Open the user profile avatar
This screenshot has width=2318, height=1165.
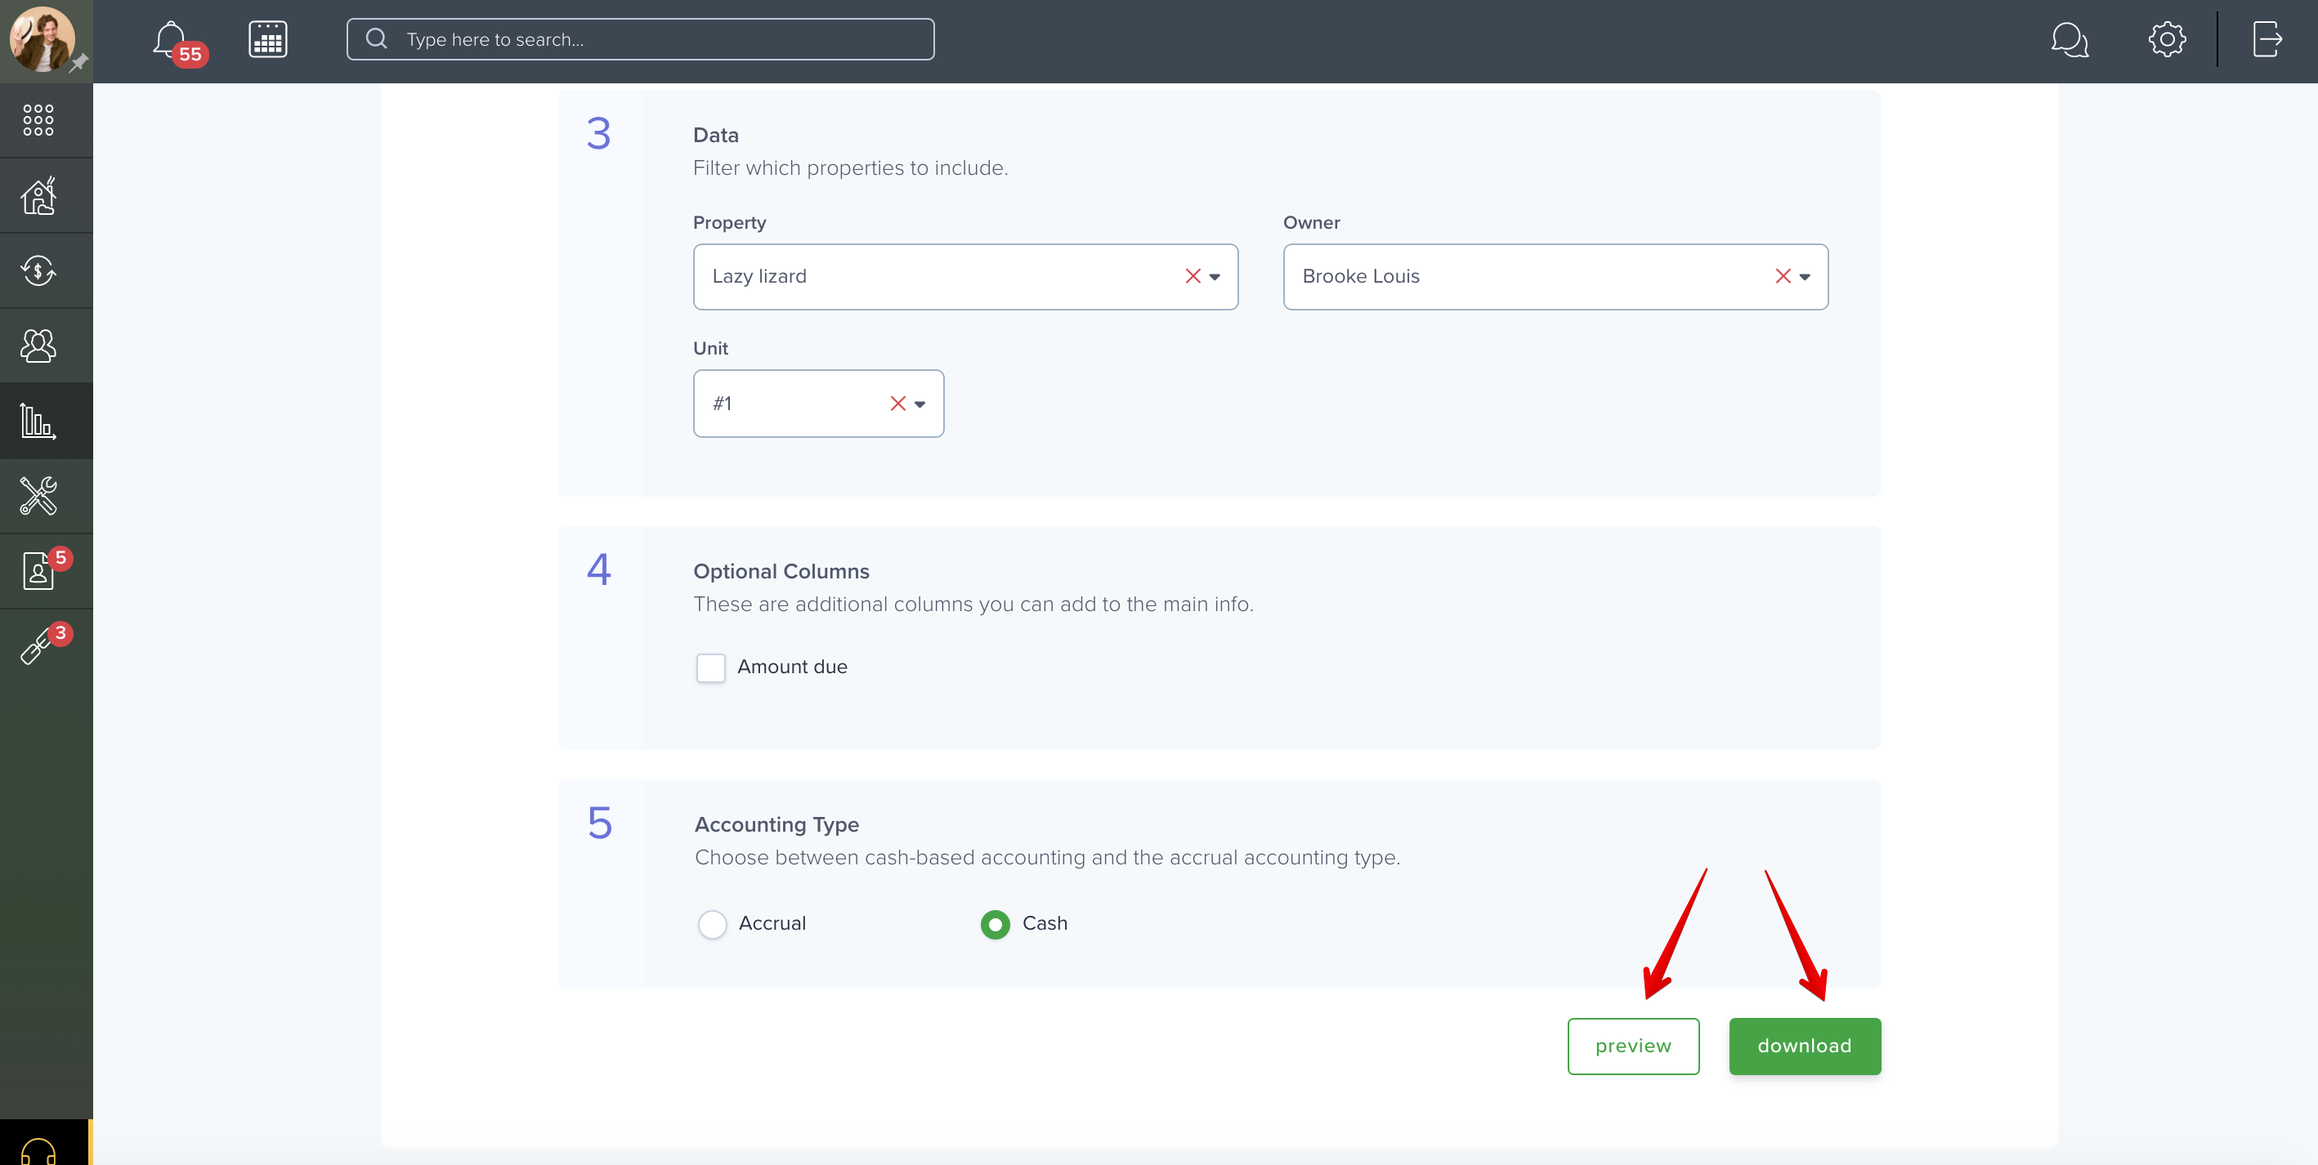(x=42, y=38)
